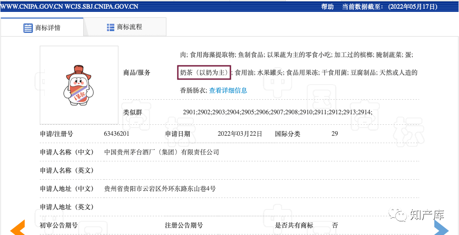
Task: Click the 申请人名称（中文） label
Action: coord(67,152)
